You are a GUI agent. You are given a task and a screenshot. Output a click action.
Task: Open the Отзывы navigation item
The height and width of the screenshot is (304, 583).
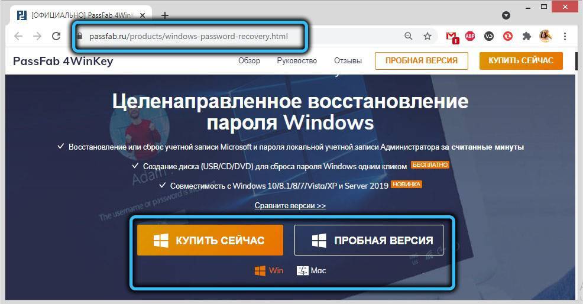tap(348, 60)
